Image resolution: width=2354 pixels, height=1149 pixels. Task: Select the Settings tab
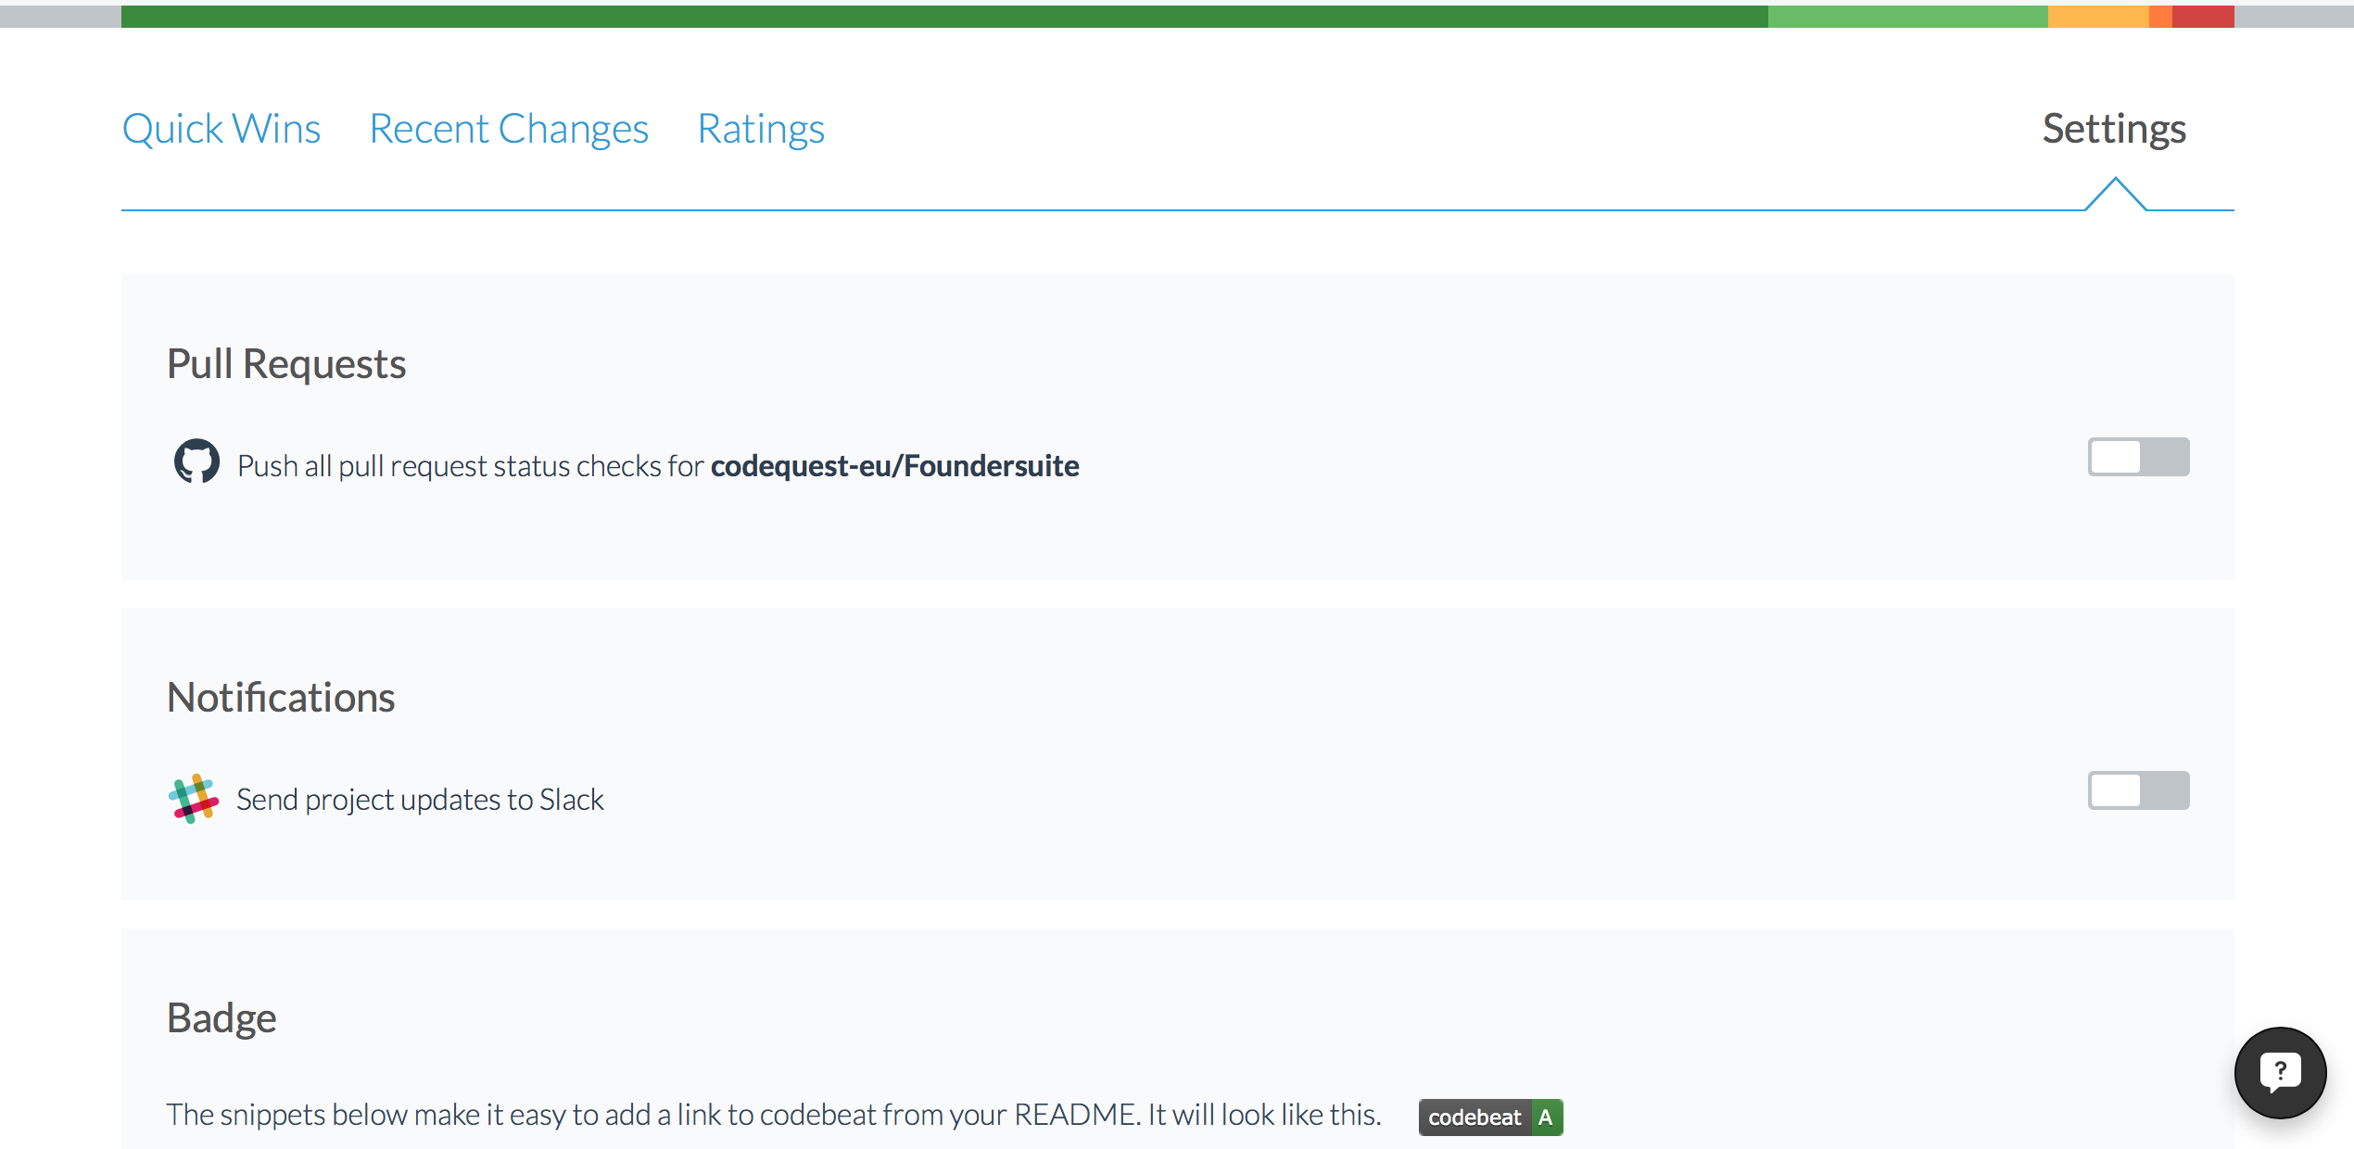2114,129
